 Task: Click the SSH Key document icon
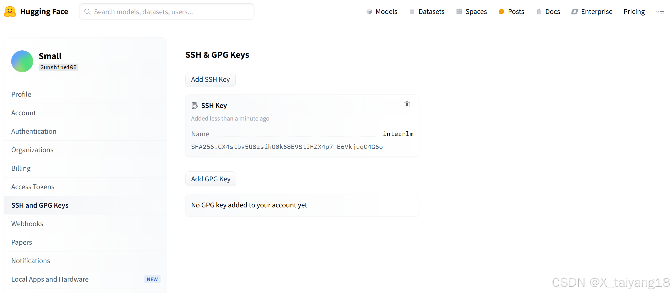(x=195, y=106)
